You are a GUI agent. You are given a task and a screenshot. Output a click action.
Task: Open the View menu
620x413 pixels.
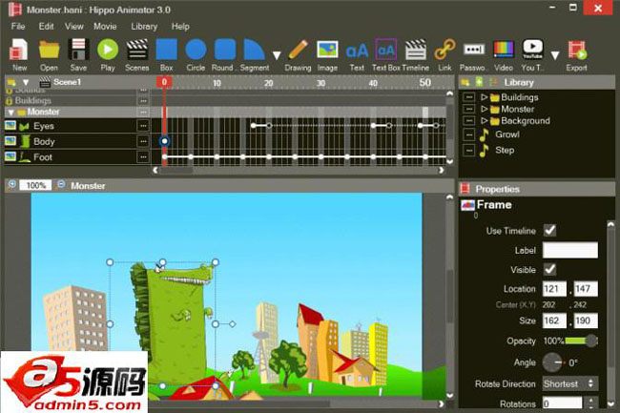[74, 27]
